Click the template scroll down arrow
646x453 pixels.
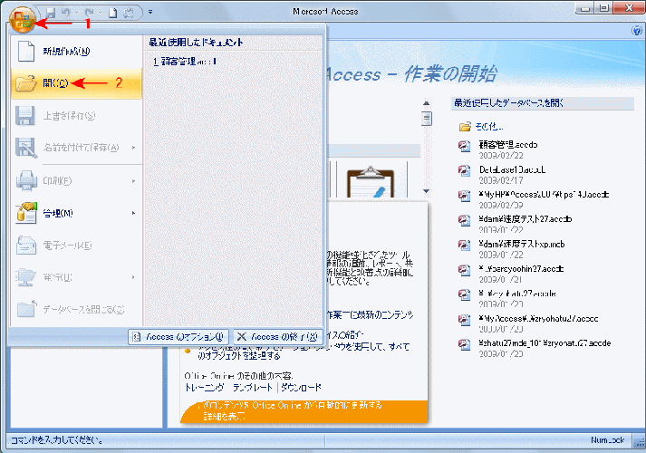pyautogui.click(x=427, y=191)
